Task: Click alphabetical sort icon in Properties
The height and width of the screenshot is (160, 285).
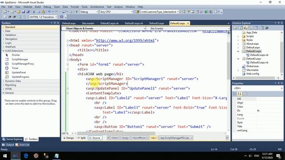Action: 240,94
